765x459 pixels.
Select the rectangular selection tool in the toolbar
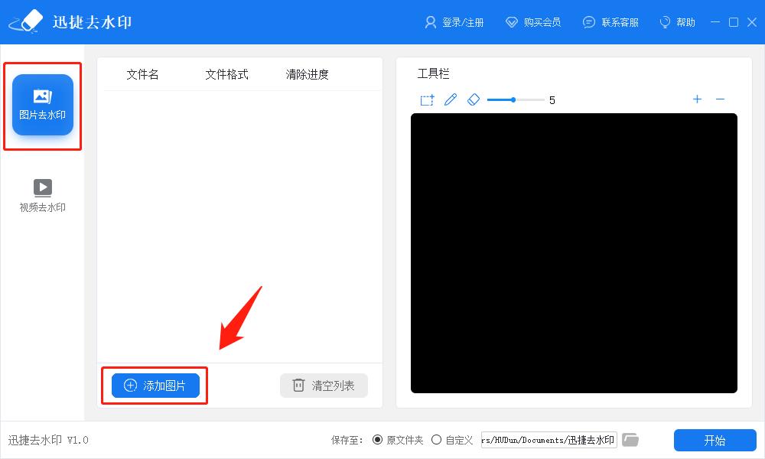tap(426, 99)
